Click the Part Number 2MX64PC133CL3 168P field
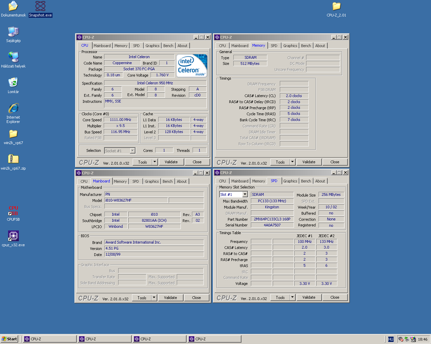Screen dimensions: 431x344 [272, 219]
